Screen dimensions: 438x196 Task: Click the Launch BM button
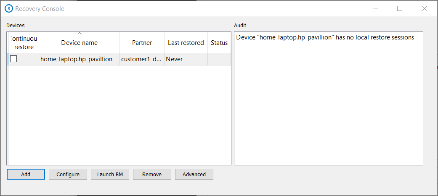[110, 174]
